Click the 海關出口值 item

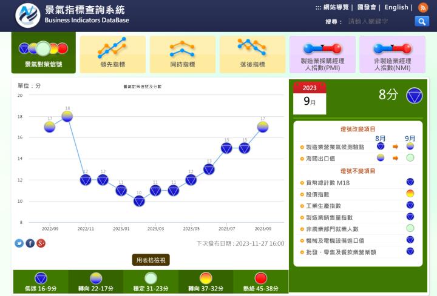(x=320, y=159)
